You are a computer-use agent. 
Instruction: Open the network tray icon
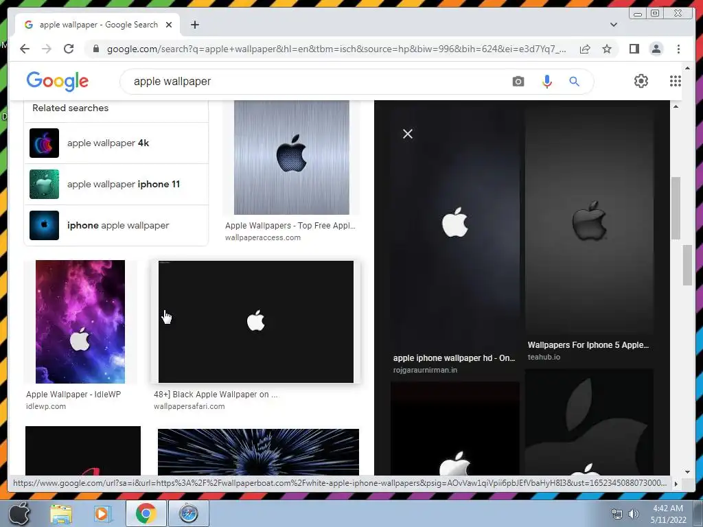[x=617, y=514]
